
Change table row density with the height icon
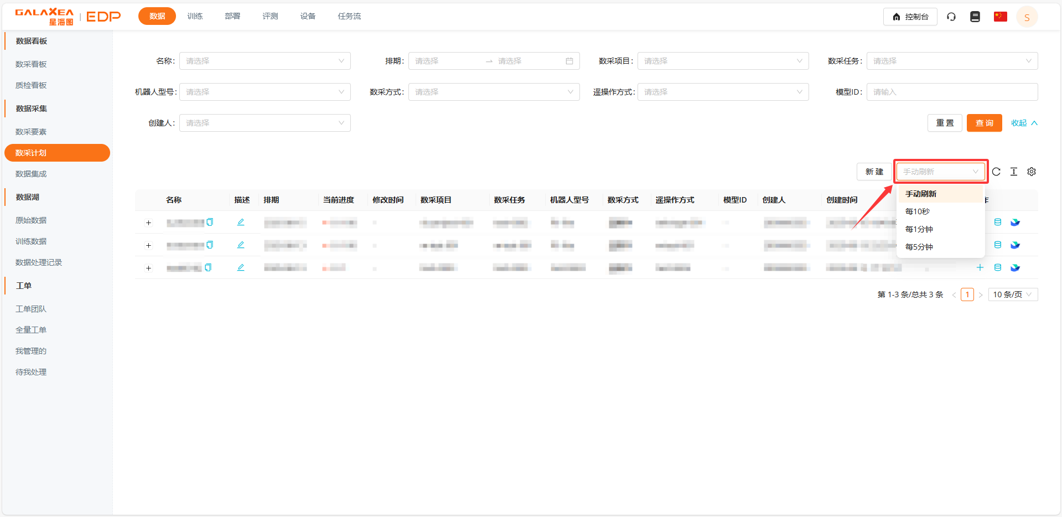click(x=1014, y=172)
